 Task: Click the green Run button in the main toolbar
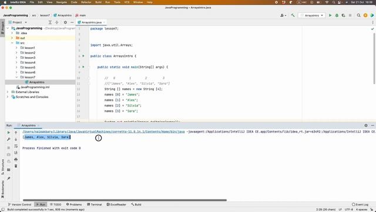click(330, 15)
